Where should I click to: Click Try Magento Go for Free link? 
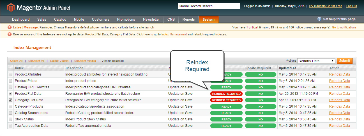click(325, 6)
